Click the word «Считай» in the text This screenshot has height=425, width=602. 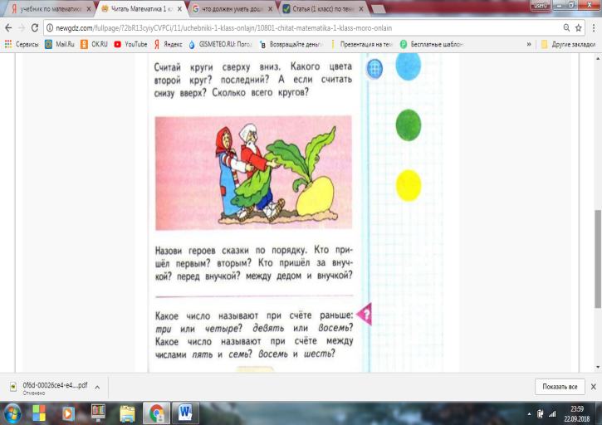[x=168, y=67]
